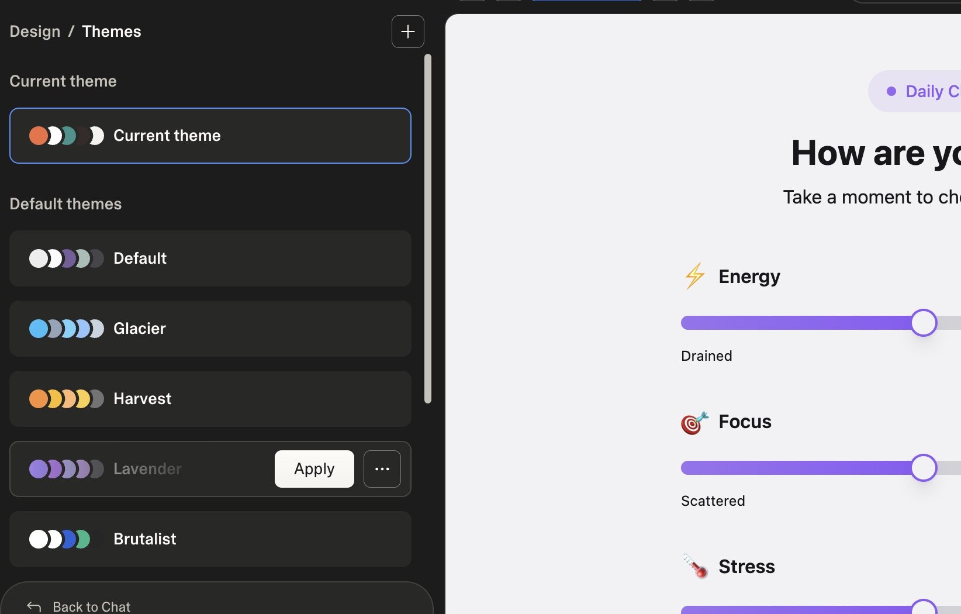Click the plus icon to add a new theme

[x=407, y=32]
